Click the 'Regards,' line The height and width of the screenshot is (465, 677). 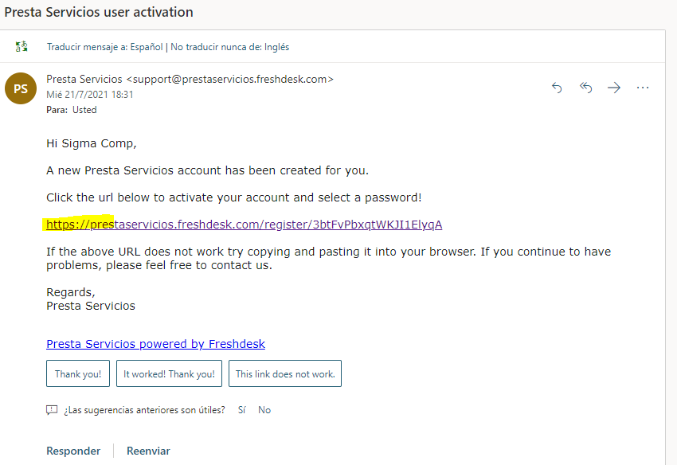[x=71, y=292]
